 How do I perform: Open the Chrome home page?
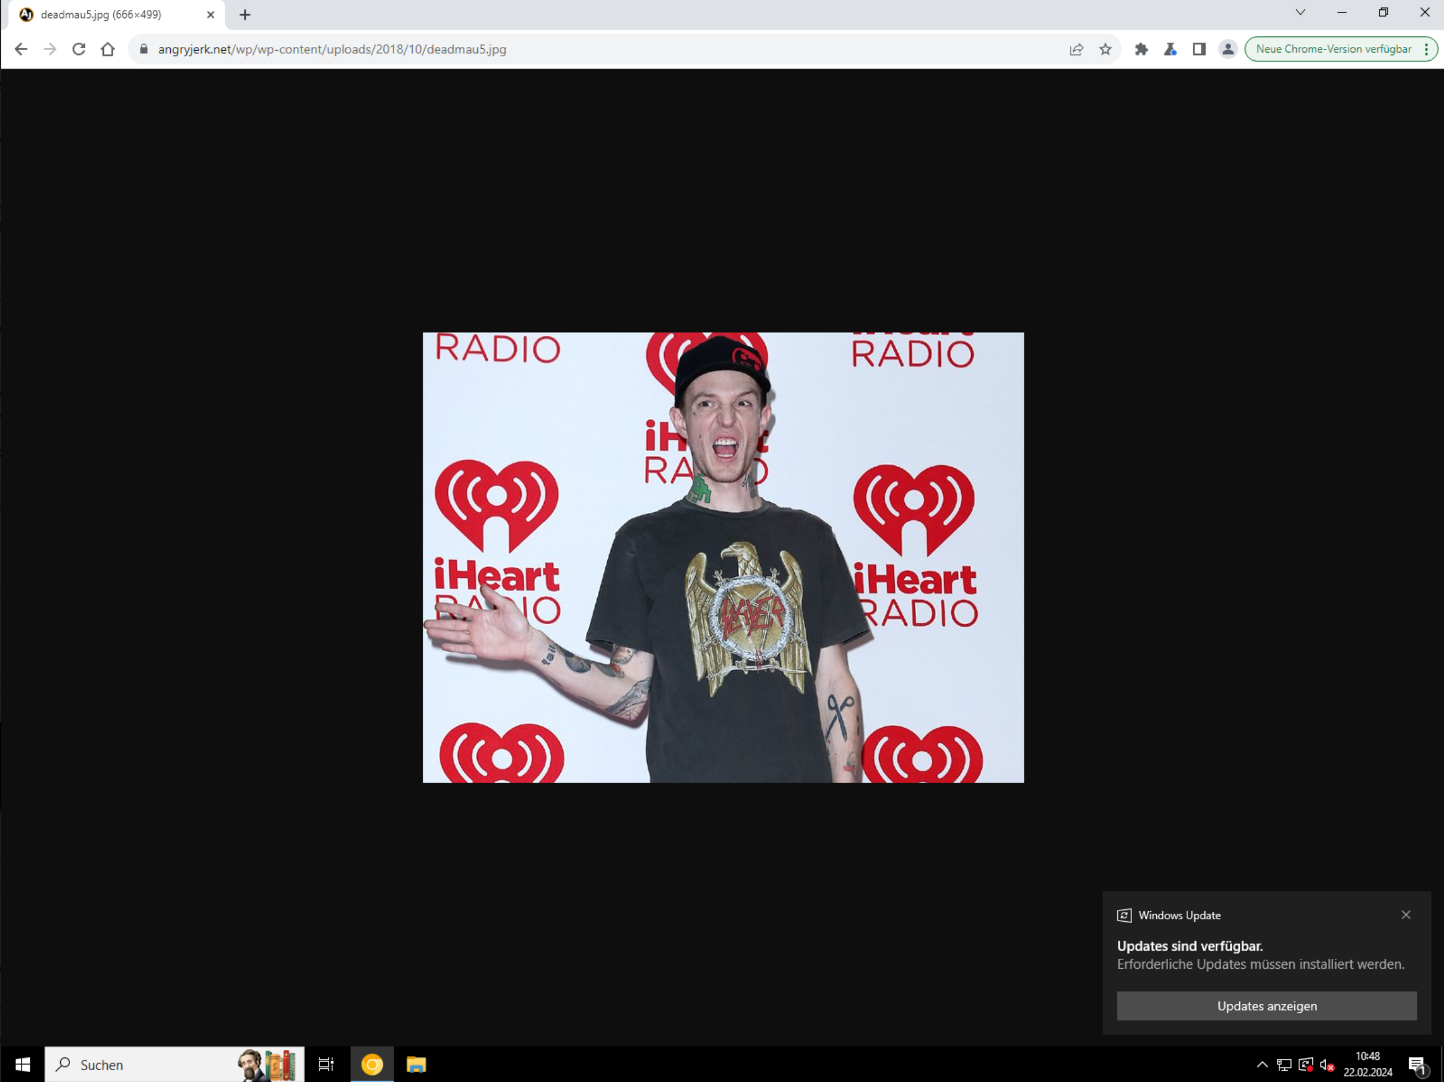(x=108, y=49)
